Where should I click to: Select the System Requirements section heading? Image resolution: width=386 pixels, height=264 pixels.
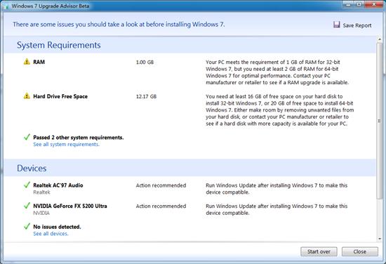coord(58,45)
